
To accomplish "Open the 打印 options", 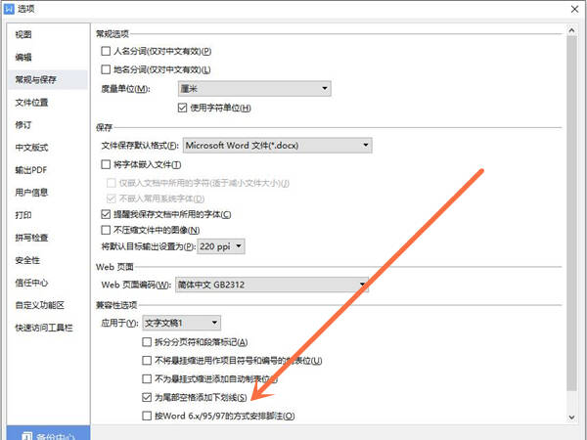I will [x=23, y=215].
